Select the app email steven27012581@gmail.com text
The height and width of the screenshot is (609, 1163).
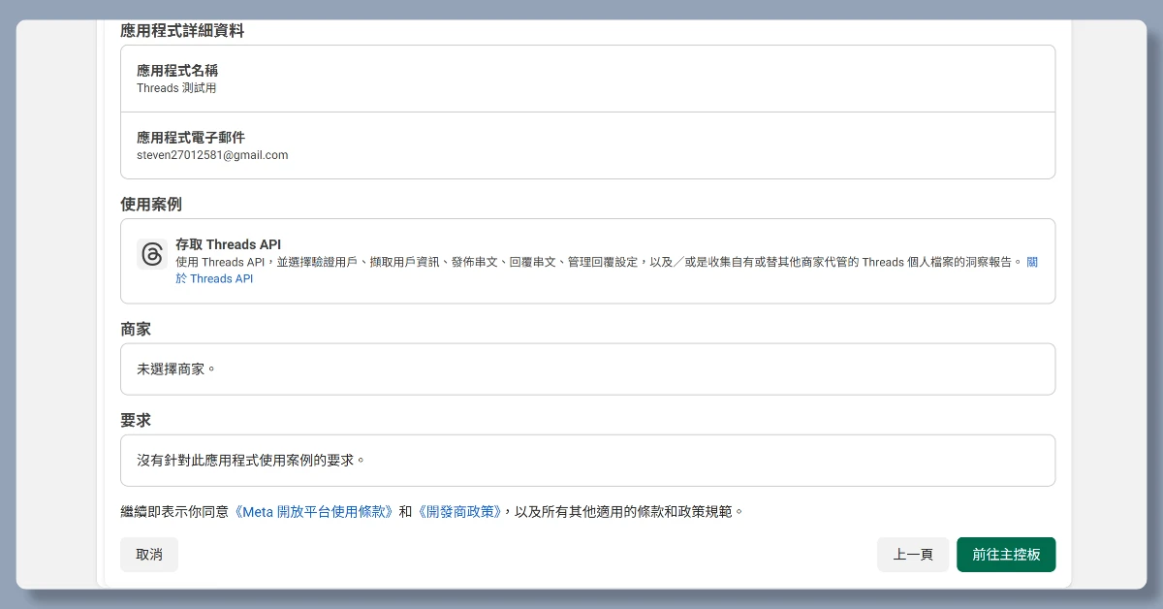point(212,155)
